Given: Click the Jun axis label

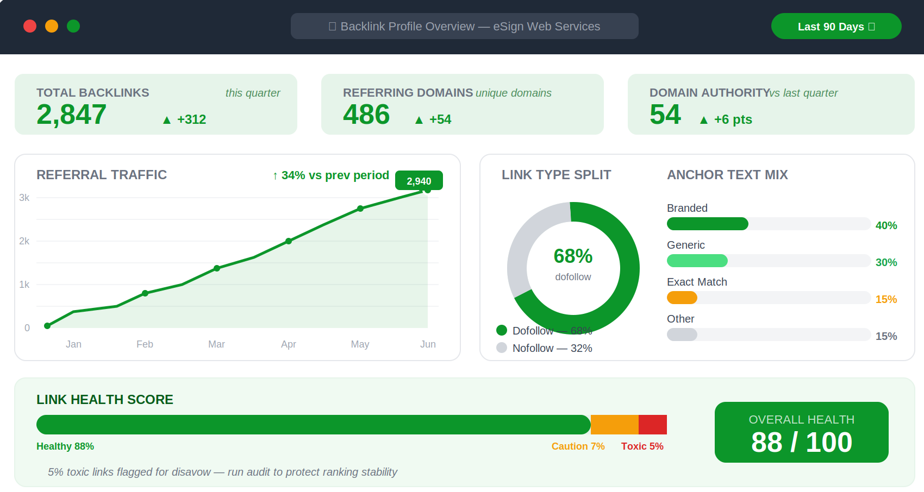Looking at the screenshot, I should tap(428, 344).
